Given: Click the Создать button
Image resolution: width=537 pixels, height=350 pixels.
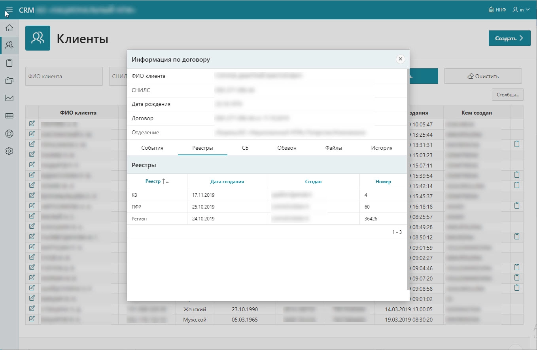Looking at the screenshot, I should [509, 38].
